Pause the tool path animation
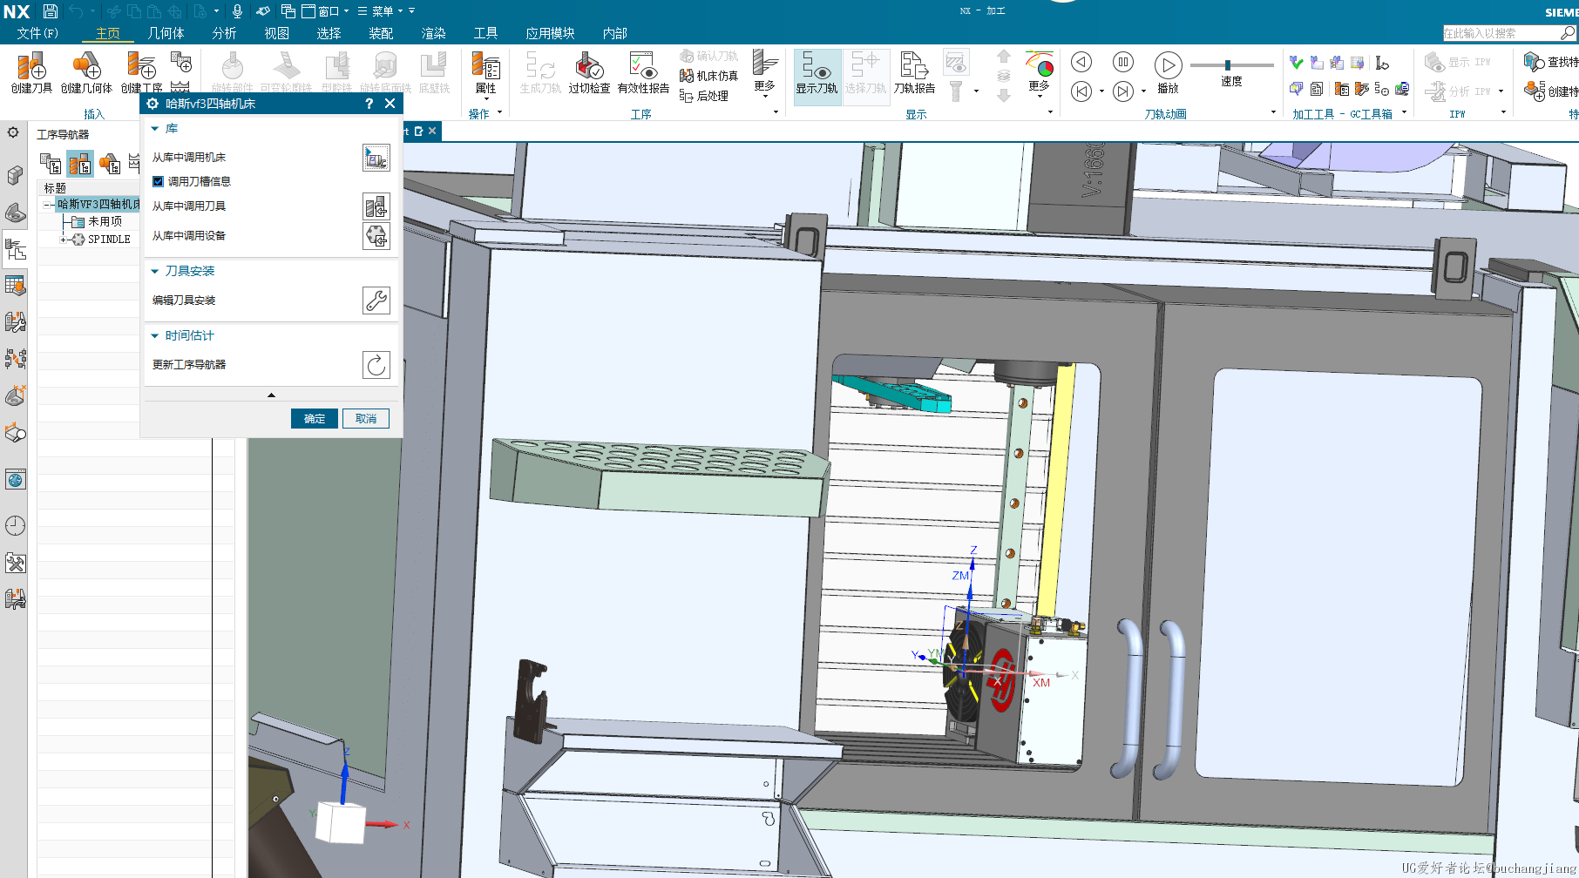1579x878 pixels. pos(1123,62)
